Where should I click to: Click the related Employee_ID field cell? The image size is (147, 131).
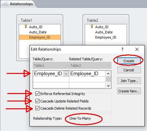[x=87, y=74]
